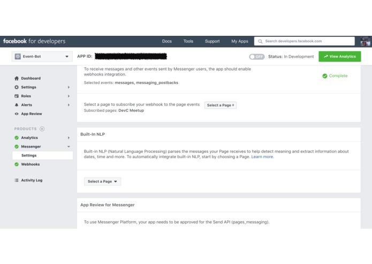This screenshot has width=372, height=264.
Task: Expand the Alerts submenu arrow
Action: (x=69, y=105)
